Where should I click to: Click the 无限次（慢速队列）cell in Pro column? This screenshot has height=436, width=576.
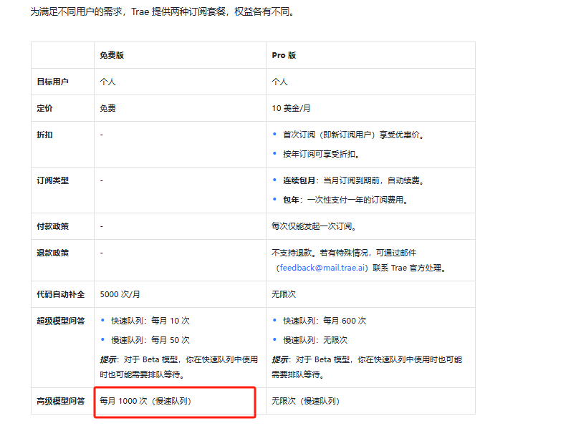pyautogui.click(x=303, y=402)
